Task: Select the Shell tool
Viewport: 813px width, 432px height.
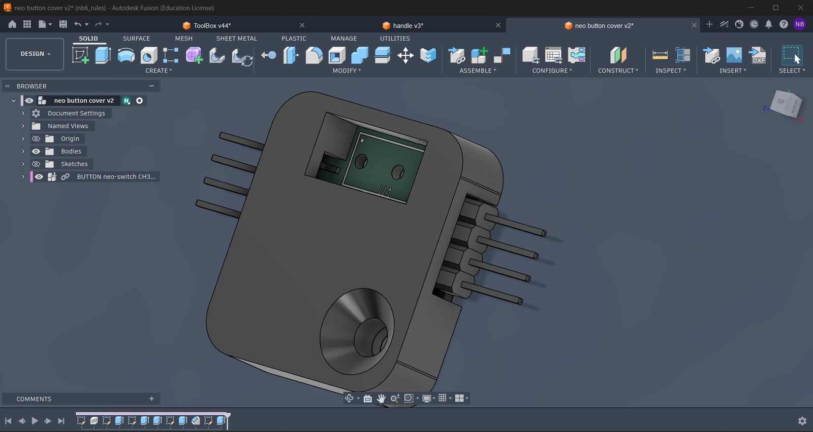Action: tap(337, 55)
